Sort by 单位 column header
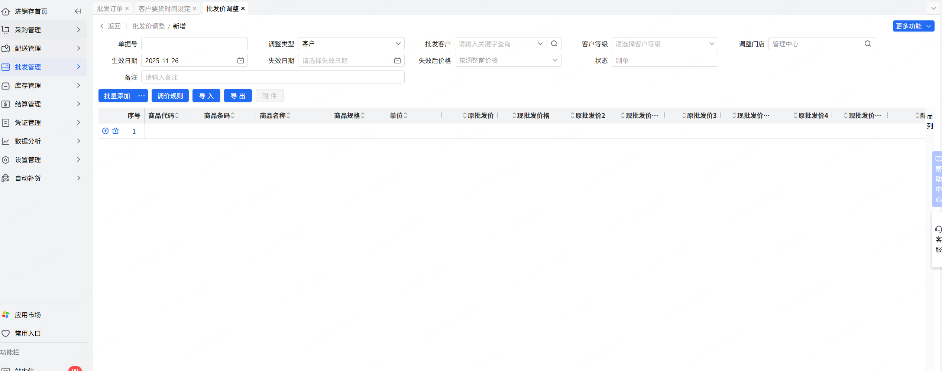 coord(399,116)
